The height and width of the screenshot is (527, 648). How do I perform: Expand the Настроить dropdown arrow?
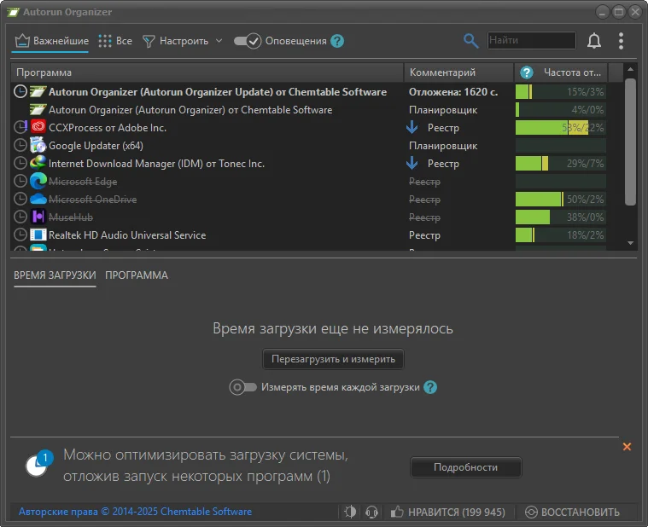pos(219,41)
